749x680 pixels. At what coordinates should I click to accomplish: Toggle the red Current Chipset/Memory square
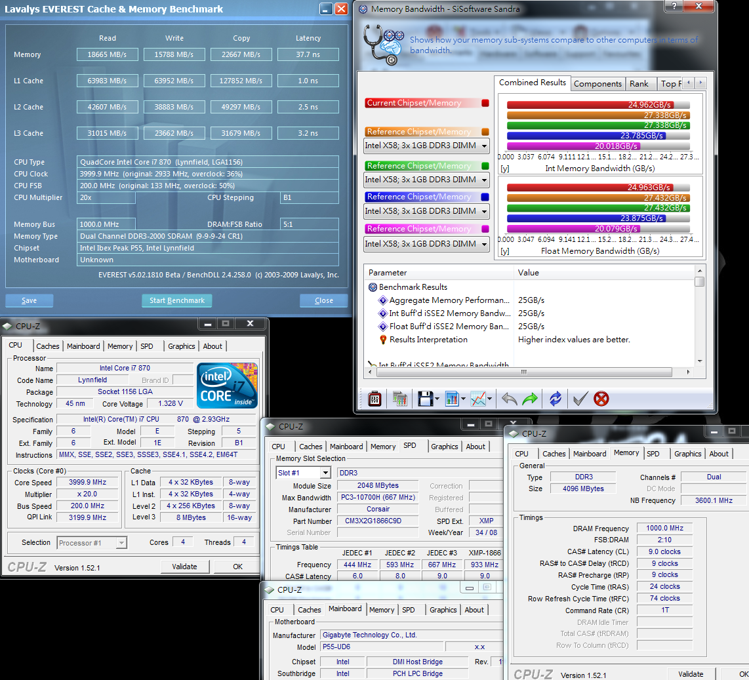coord(485,103)
